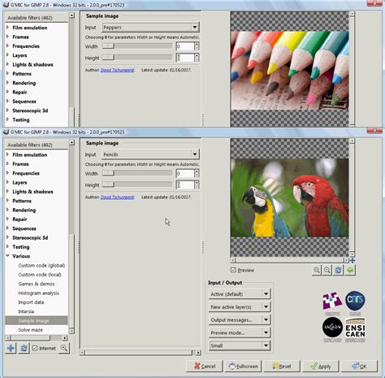385x378 pixels.
Task: Expand Film emulation in the parrots-preview window
Action: [7, 154]
